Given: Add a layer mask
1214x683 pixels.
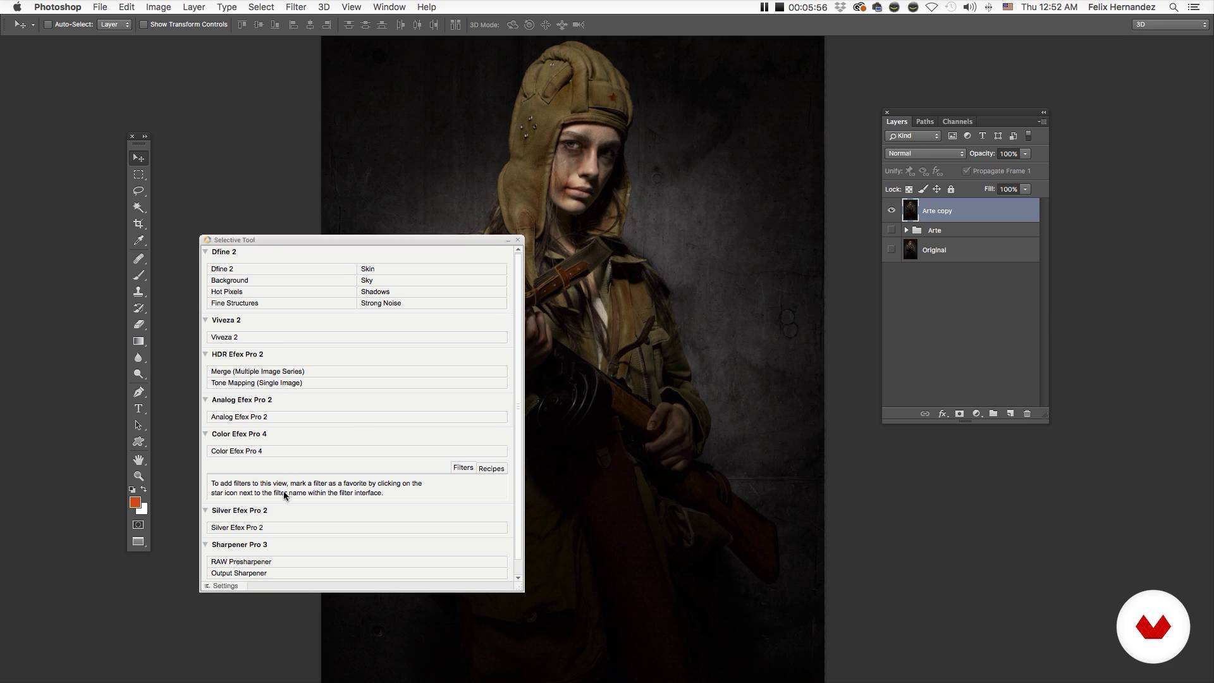Looking at the screenshot, I should [x=959, y=414].
